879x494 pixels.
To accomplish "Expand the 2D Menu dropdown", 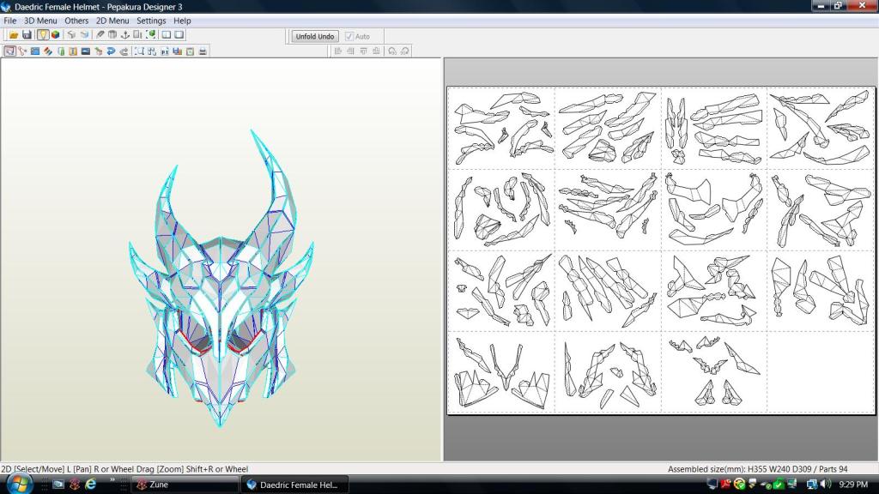I will (x=112, y=21).
